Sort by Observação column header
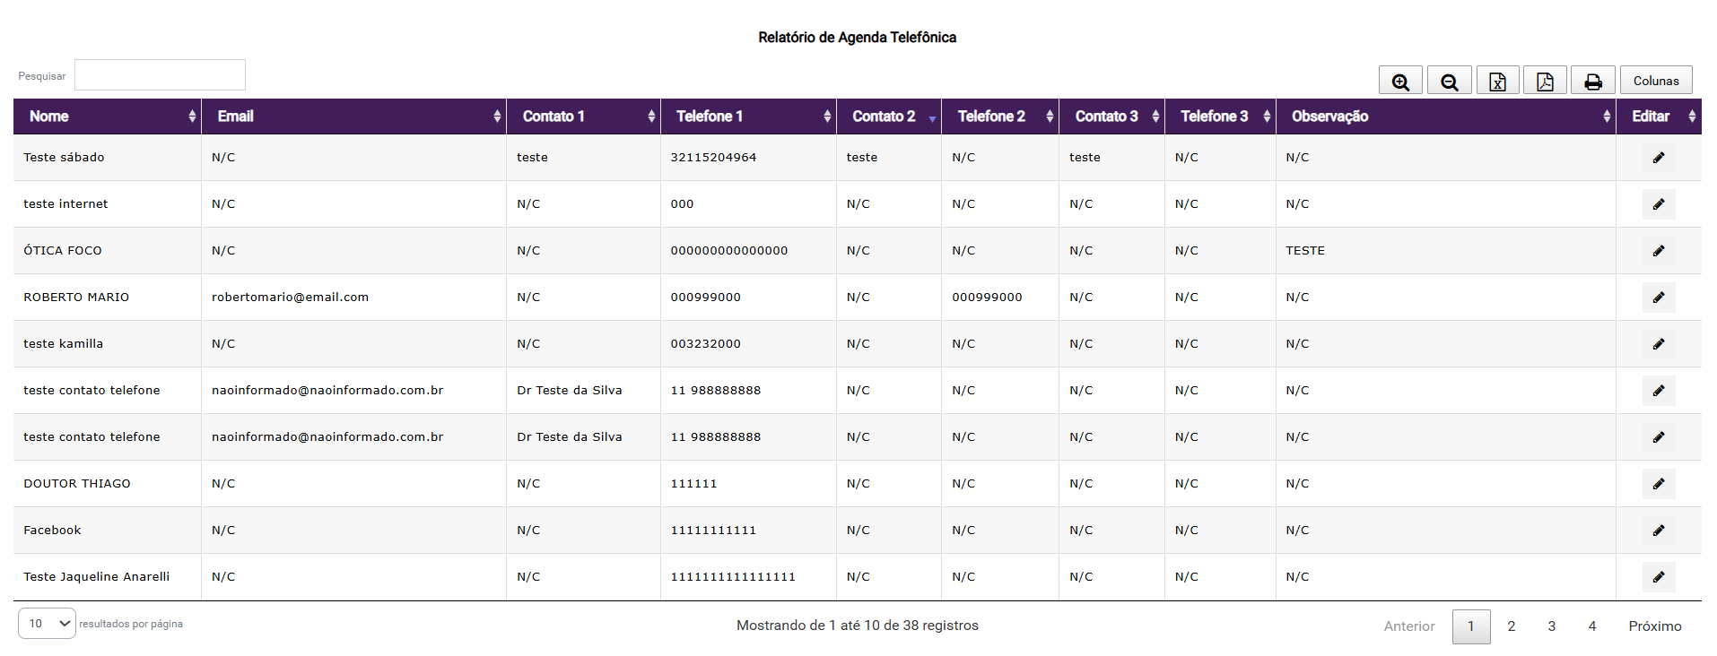This screenshot has height=656, width=1717. click(x=1444, y=117)
